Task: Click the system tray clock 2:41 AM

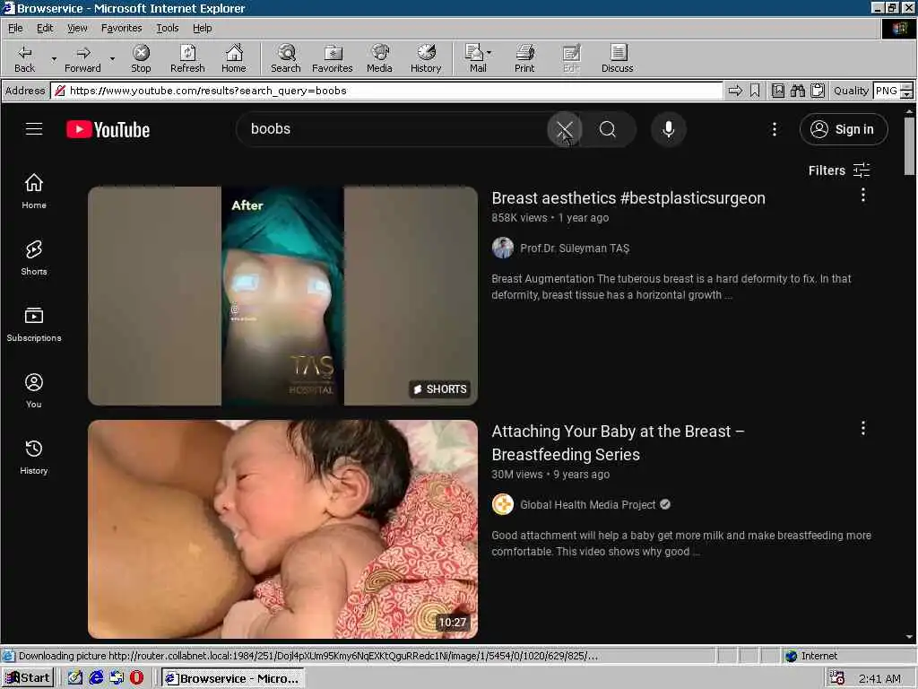Action: point(879,678)
